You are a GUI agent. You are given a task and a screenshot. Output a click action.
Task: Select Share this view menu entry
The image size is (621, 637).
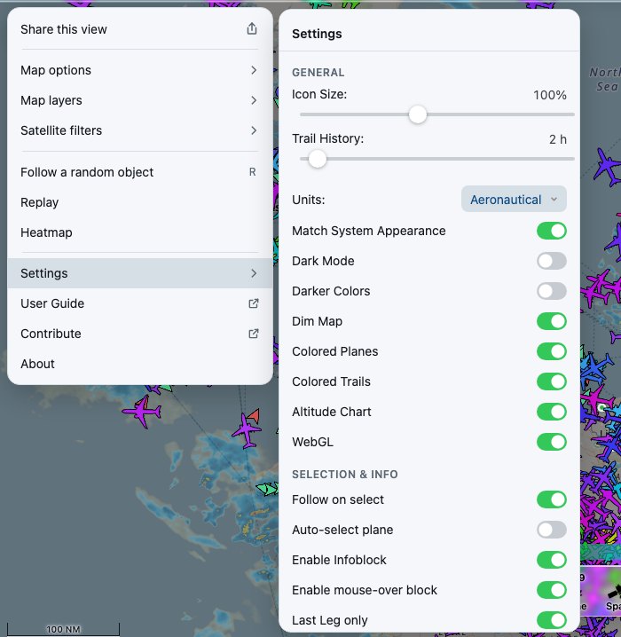139,29
